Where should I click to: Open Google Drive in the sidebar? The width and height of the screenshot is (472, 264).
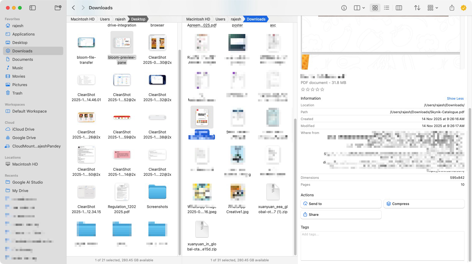[x=24, y=138]
